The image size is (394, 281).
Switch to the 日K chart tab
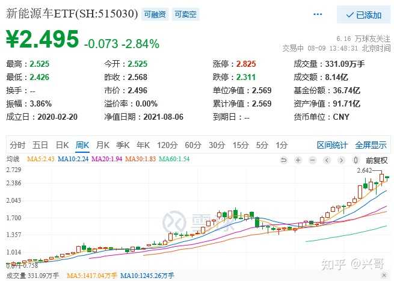point(63,145)
